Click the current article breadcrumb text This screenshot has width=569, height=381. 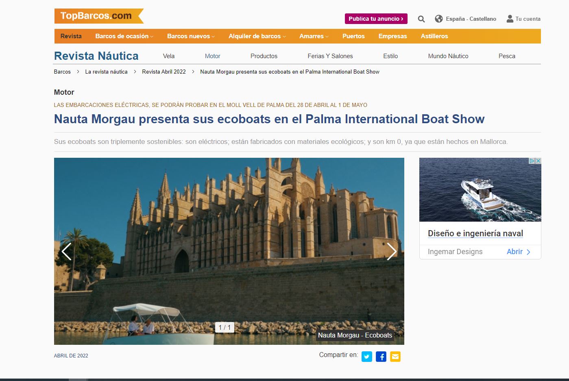(x=290, y=72)
